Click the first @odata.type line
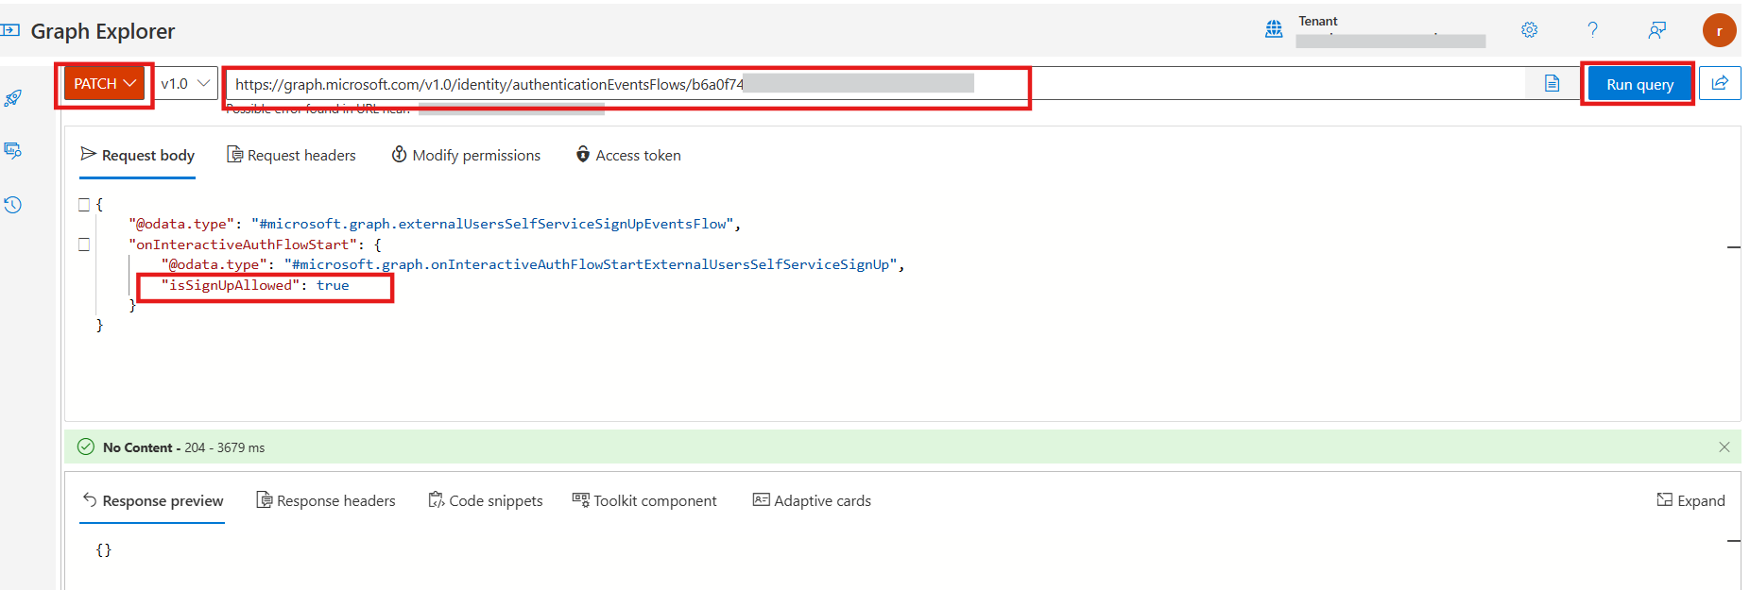1750x590 pixels. 435,224
